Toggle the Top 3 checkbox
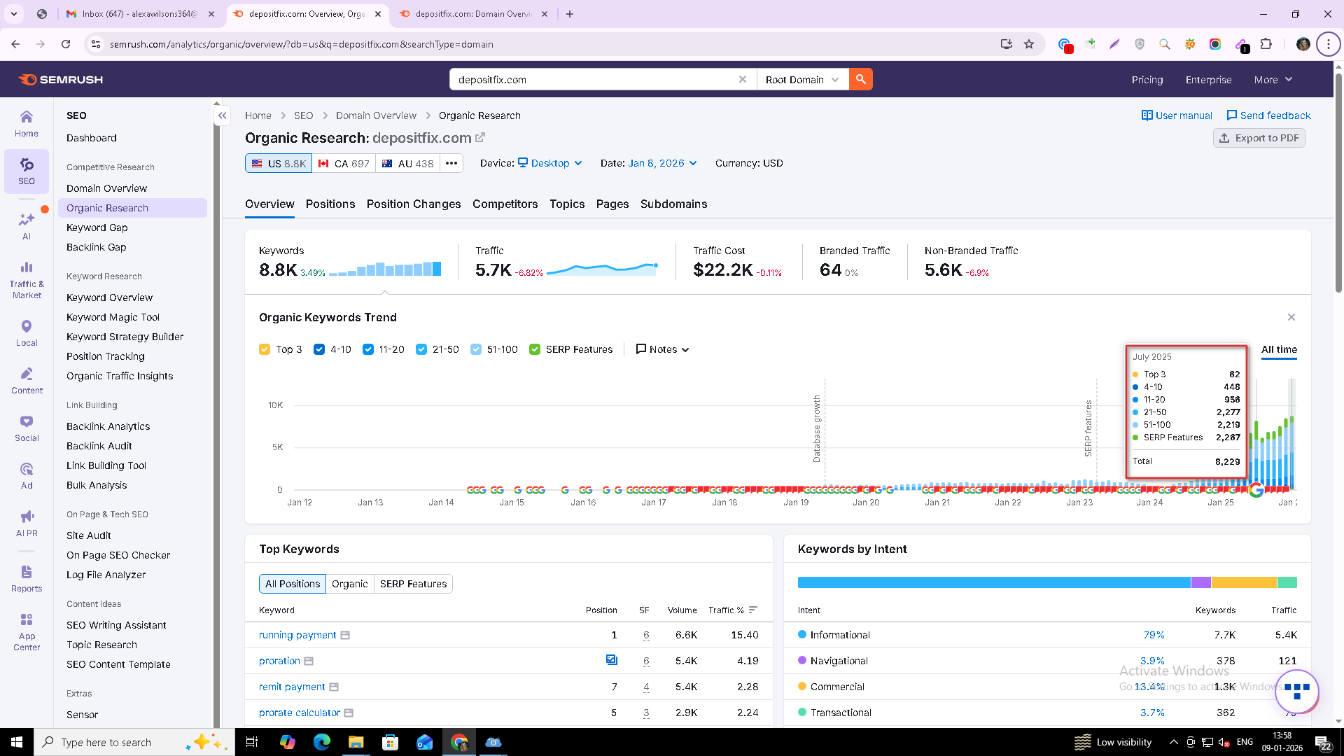Screen dimensions: 1344x756 (265, 349)
